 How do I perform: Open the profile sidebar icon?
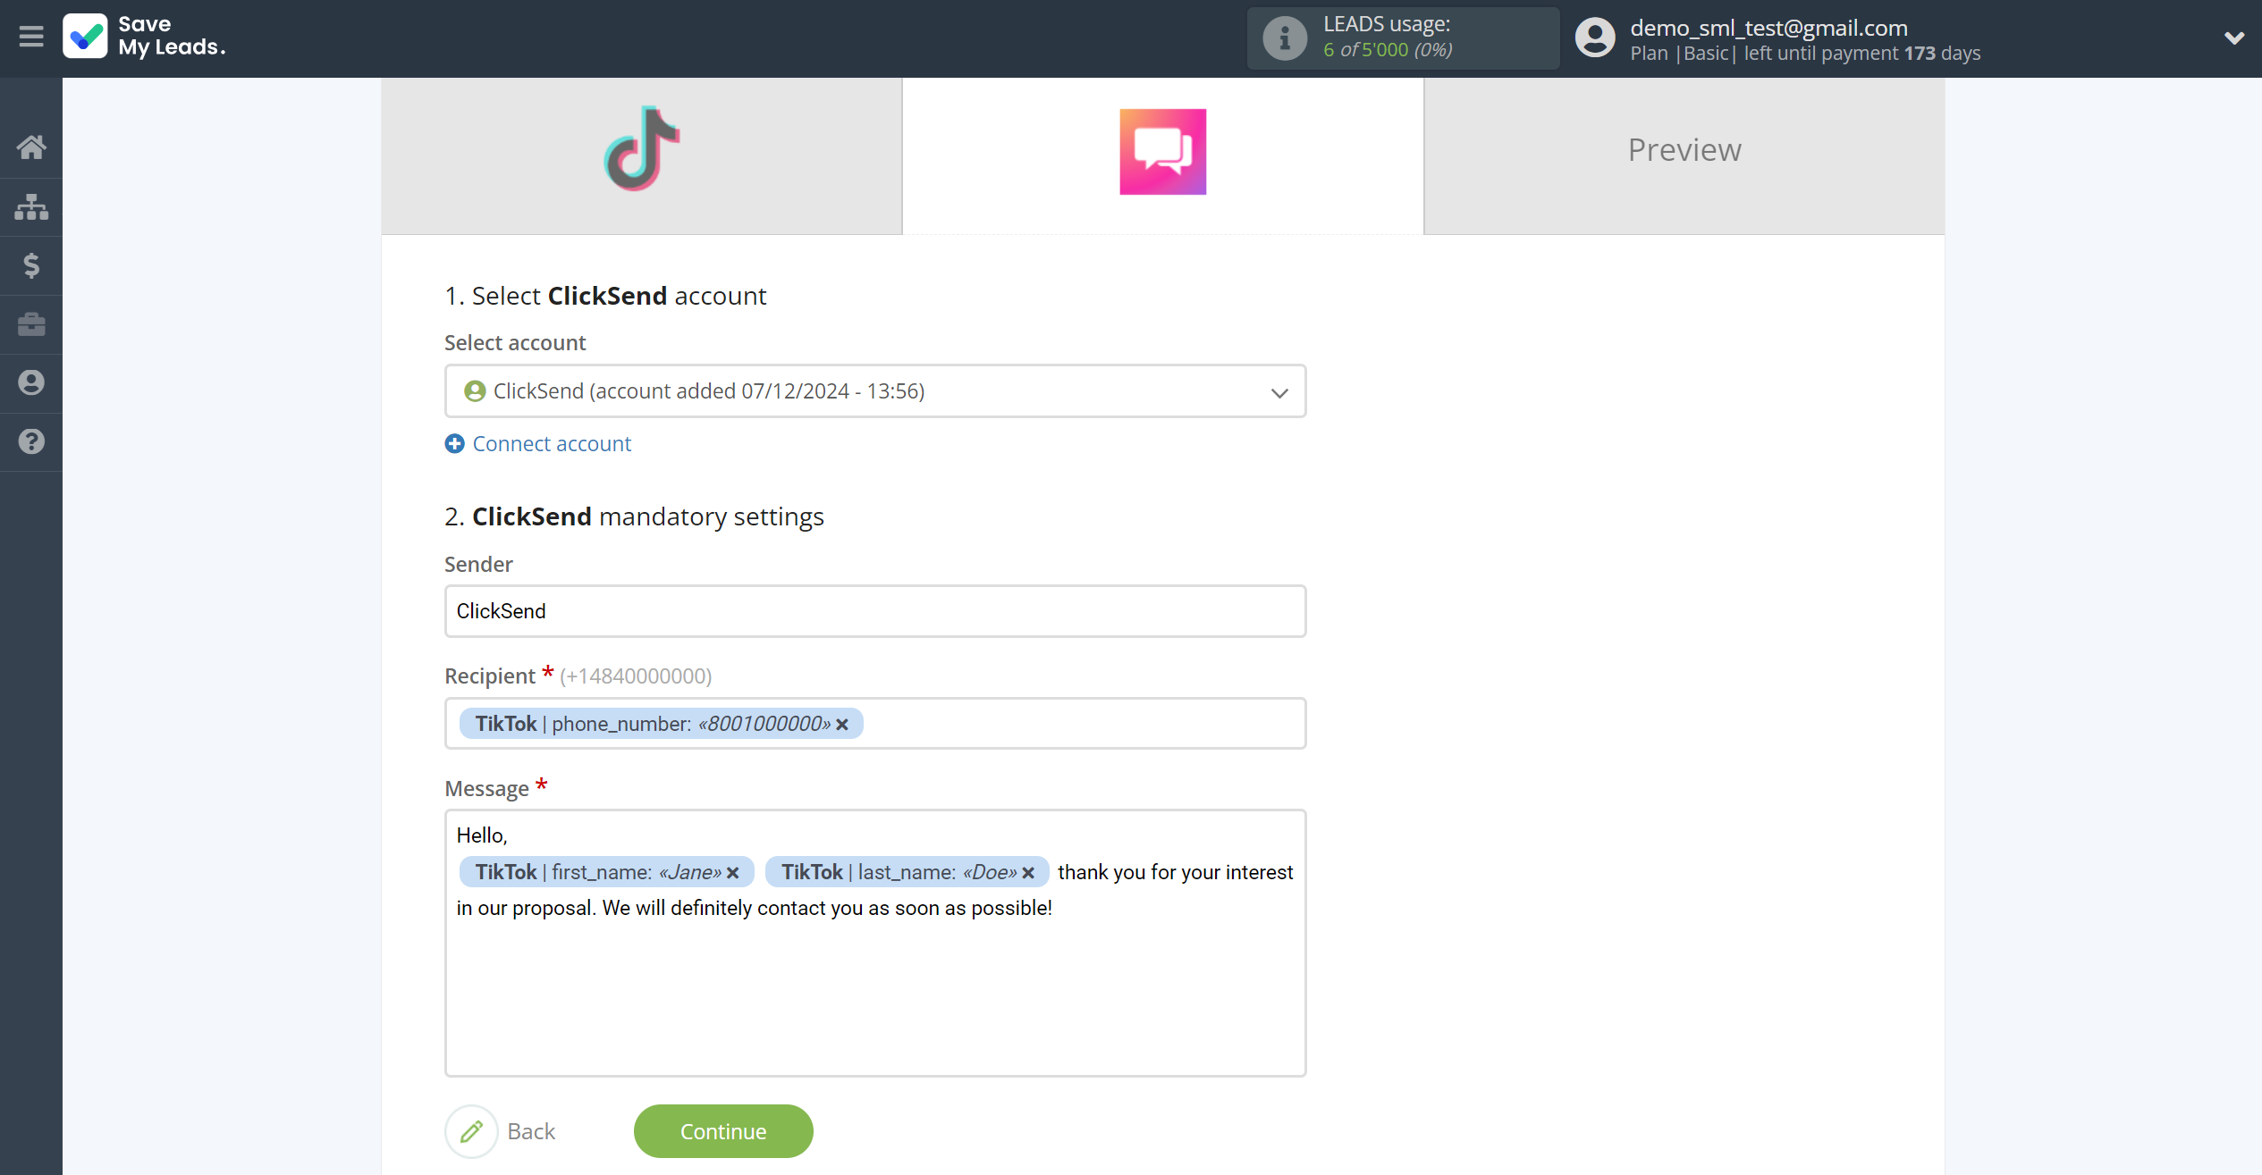coord(31,382)
